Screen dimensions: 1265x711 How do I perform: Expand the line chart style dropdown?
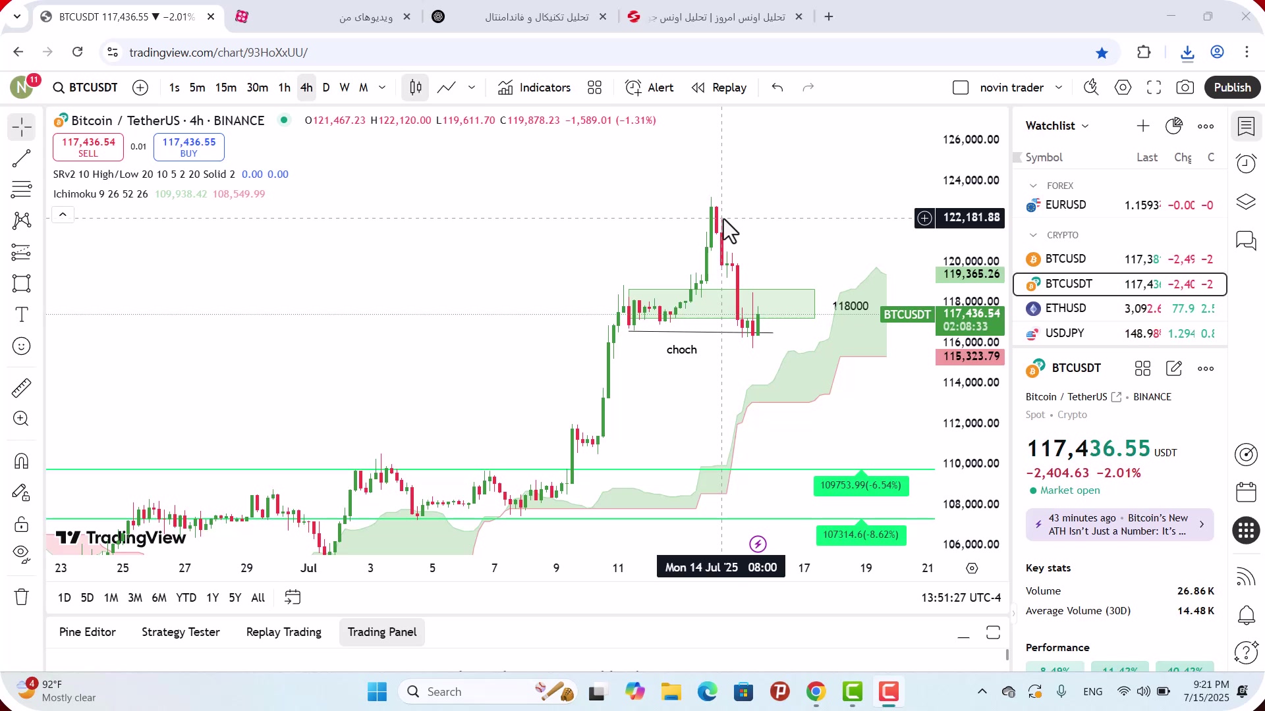point(472,88)
